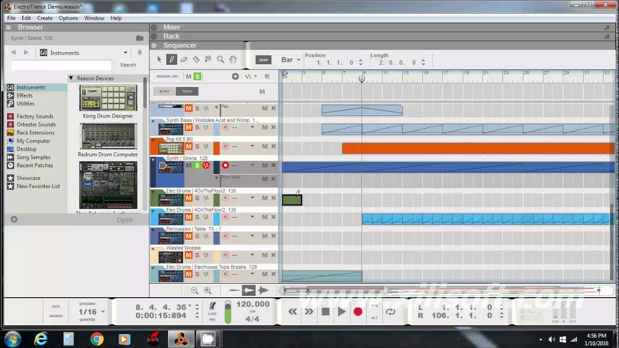Select Effects in the browser list
This screenshot has width=619, height=348.
(25, 96)
